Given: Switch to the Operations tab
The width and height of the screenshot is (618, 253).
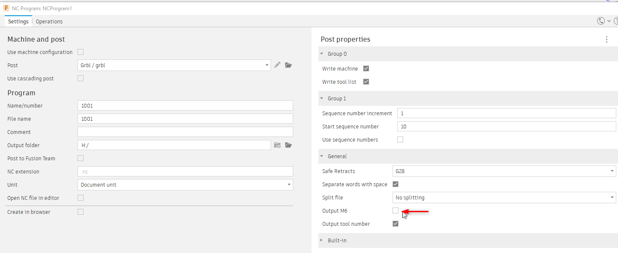Looking at the screenshot, I should 49,22.
